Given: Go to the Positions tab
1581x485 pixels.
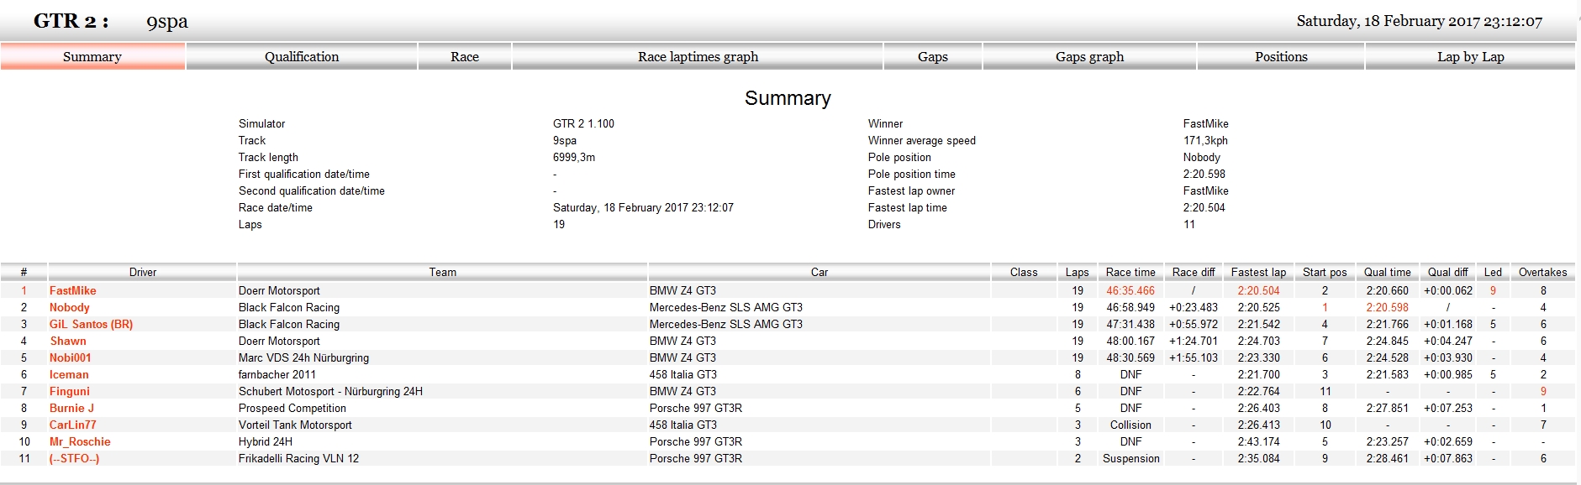Looking at the screenshot, I should point(1281,57).
